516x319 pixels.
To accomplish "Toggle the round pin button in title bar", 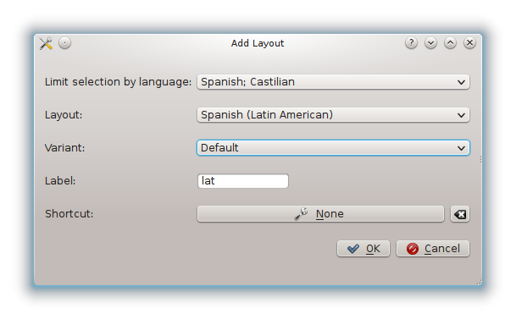I will 65,43.
